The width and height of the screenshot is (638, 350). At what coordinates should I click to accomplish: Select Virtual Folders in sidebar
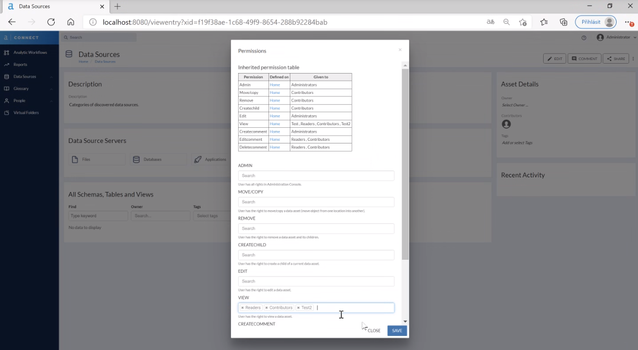pyautogui.click(x=7, y=112)
